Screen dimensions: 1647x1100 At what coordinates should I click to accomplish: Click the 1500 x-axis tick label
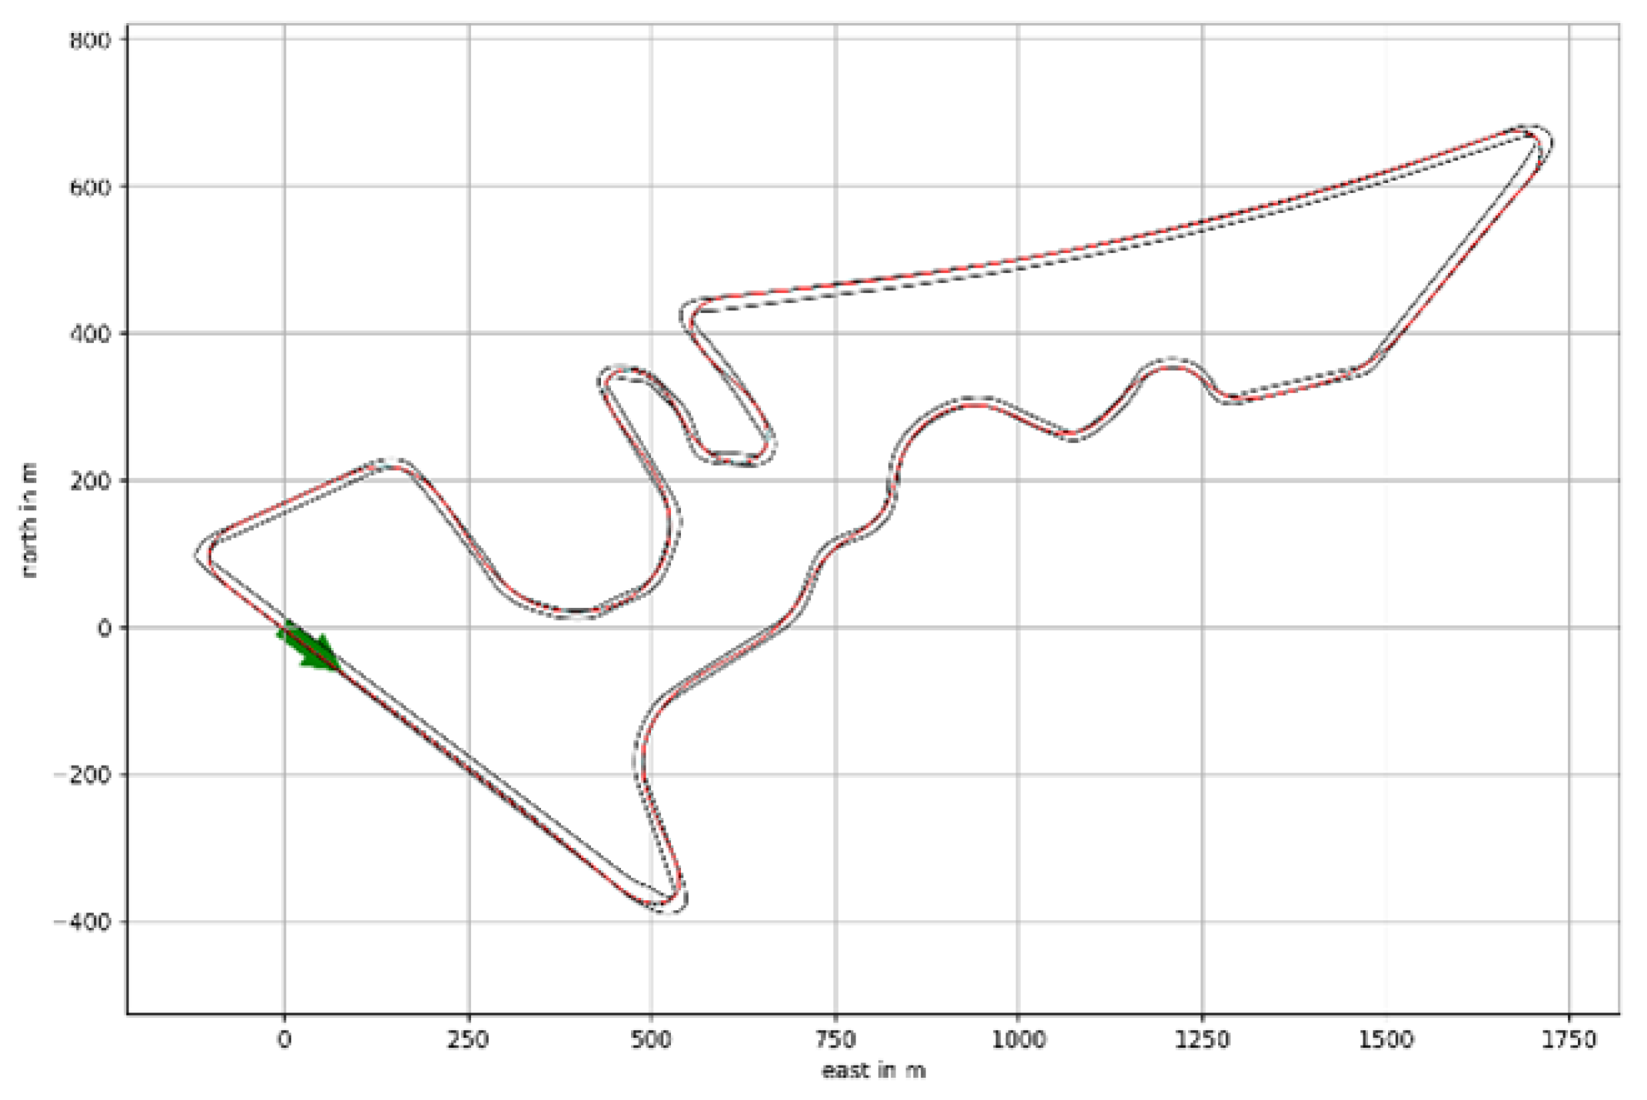(1386, 1040)
